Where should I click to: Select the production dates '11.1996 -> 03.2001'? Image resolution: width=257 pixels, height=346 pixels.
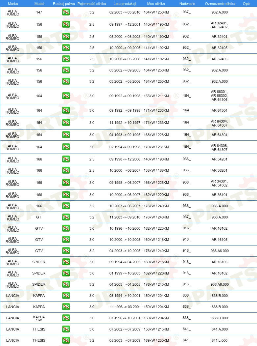pyautogui.click(x=125, y=307)
